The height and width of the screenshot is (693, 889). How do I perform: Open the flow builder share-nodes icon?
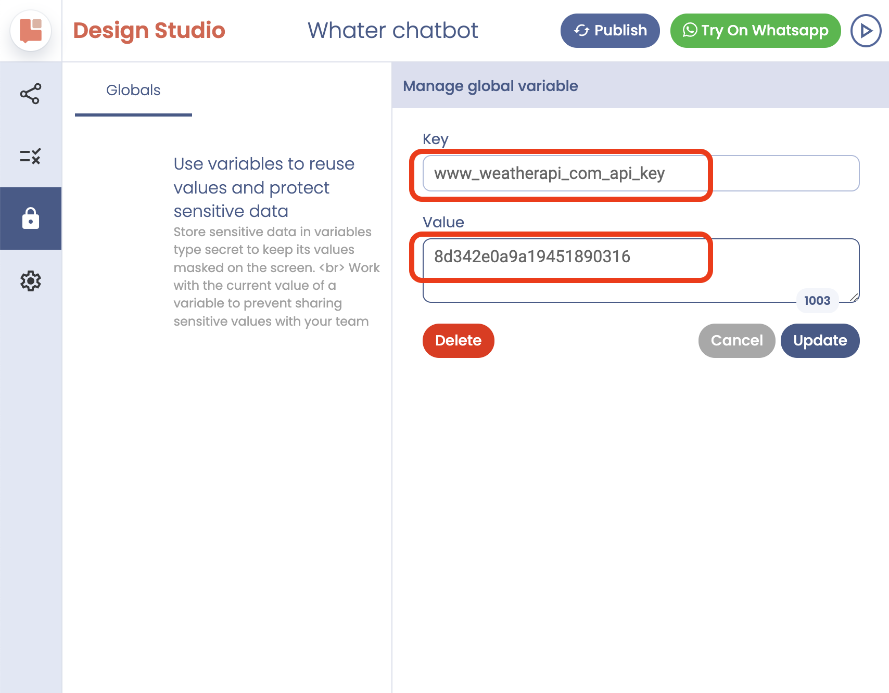click(x=31, y=94)
